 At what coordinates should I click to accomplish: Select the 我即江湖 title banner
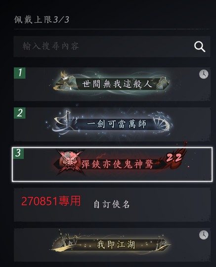(112, 245)
